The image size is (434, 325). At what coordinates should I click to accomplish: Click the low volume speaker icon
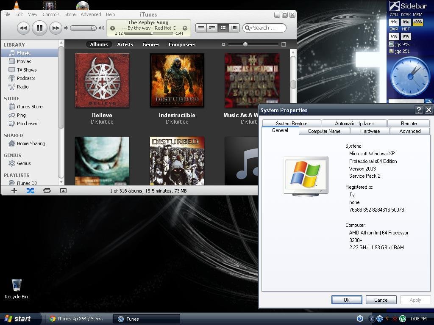pos(66,28)
